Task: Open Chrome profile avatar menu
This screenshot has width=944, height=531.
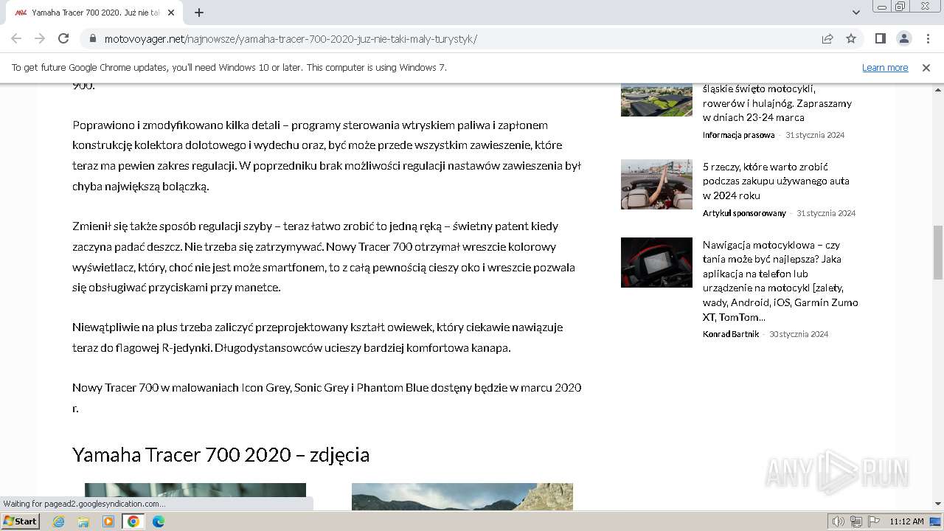Action: 903,38
